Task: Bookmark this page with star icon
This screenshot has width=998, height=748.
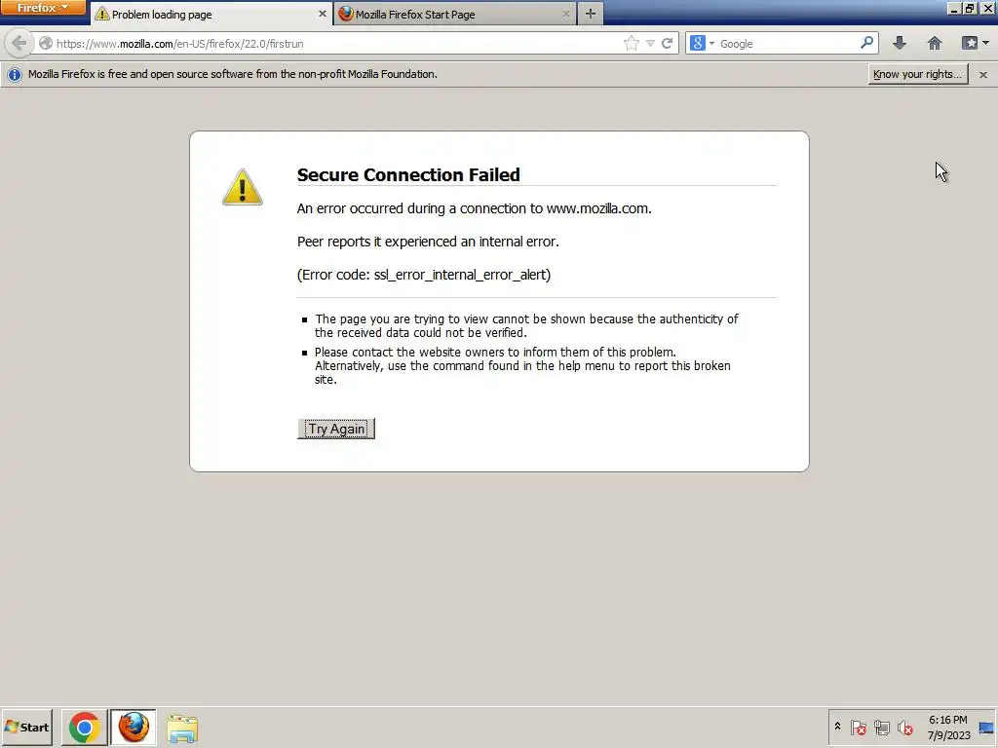Action: click(x=631, y=43)
